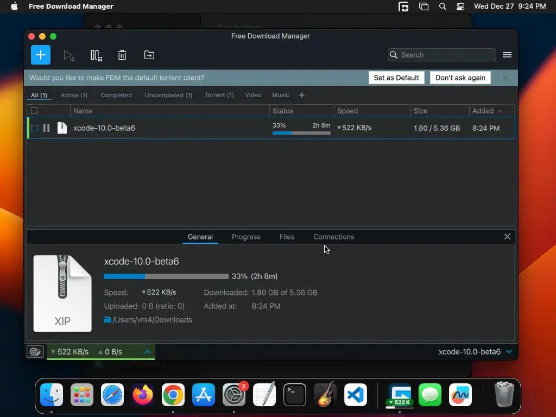Add a new tag filter with plus
This screenshot has width=556, height=417.
(x=301, y=95)
